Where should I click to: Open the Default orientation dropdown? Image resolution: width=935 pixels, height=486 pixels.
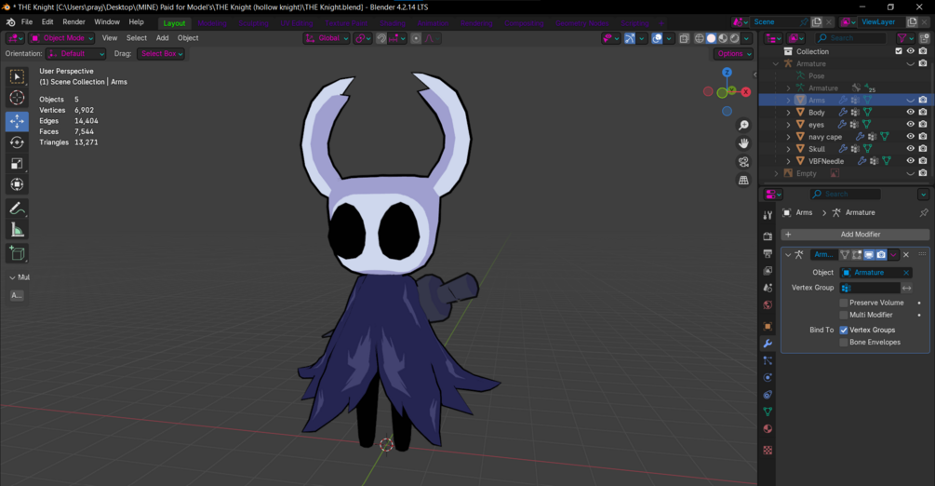pos(75,54)
